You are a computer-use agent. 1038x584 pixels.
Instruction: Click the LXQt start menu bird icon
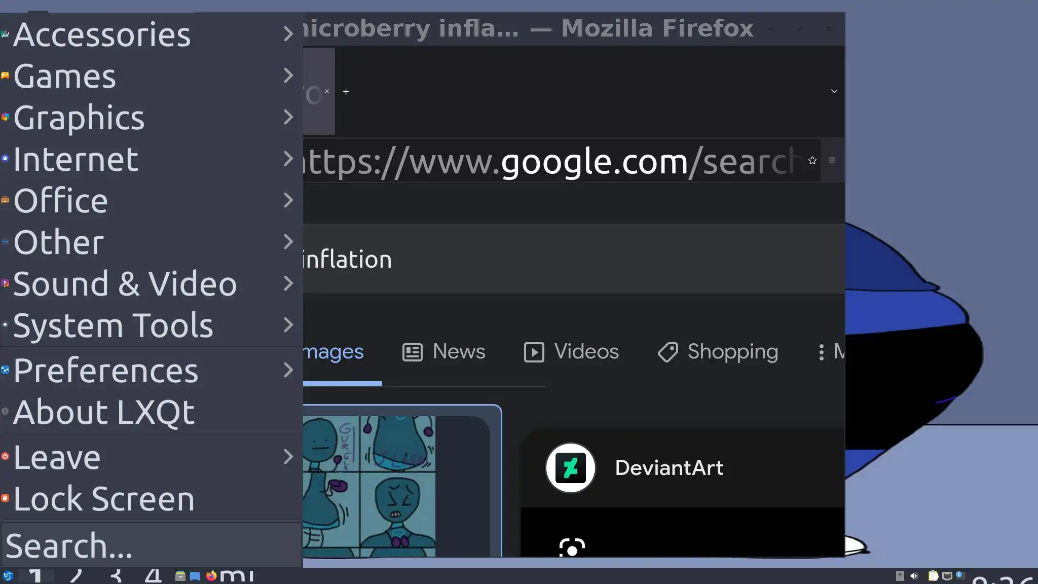coord(8,576)
